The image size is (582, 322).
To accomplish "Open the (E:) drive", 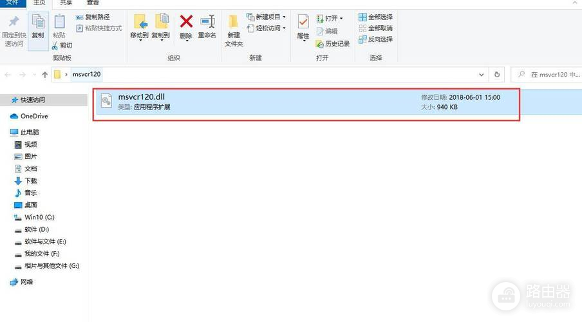I will [x=40, y=241].
